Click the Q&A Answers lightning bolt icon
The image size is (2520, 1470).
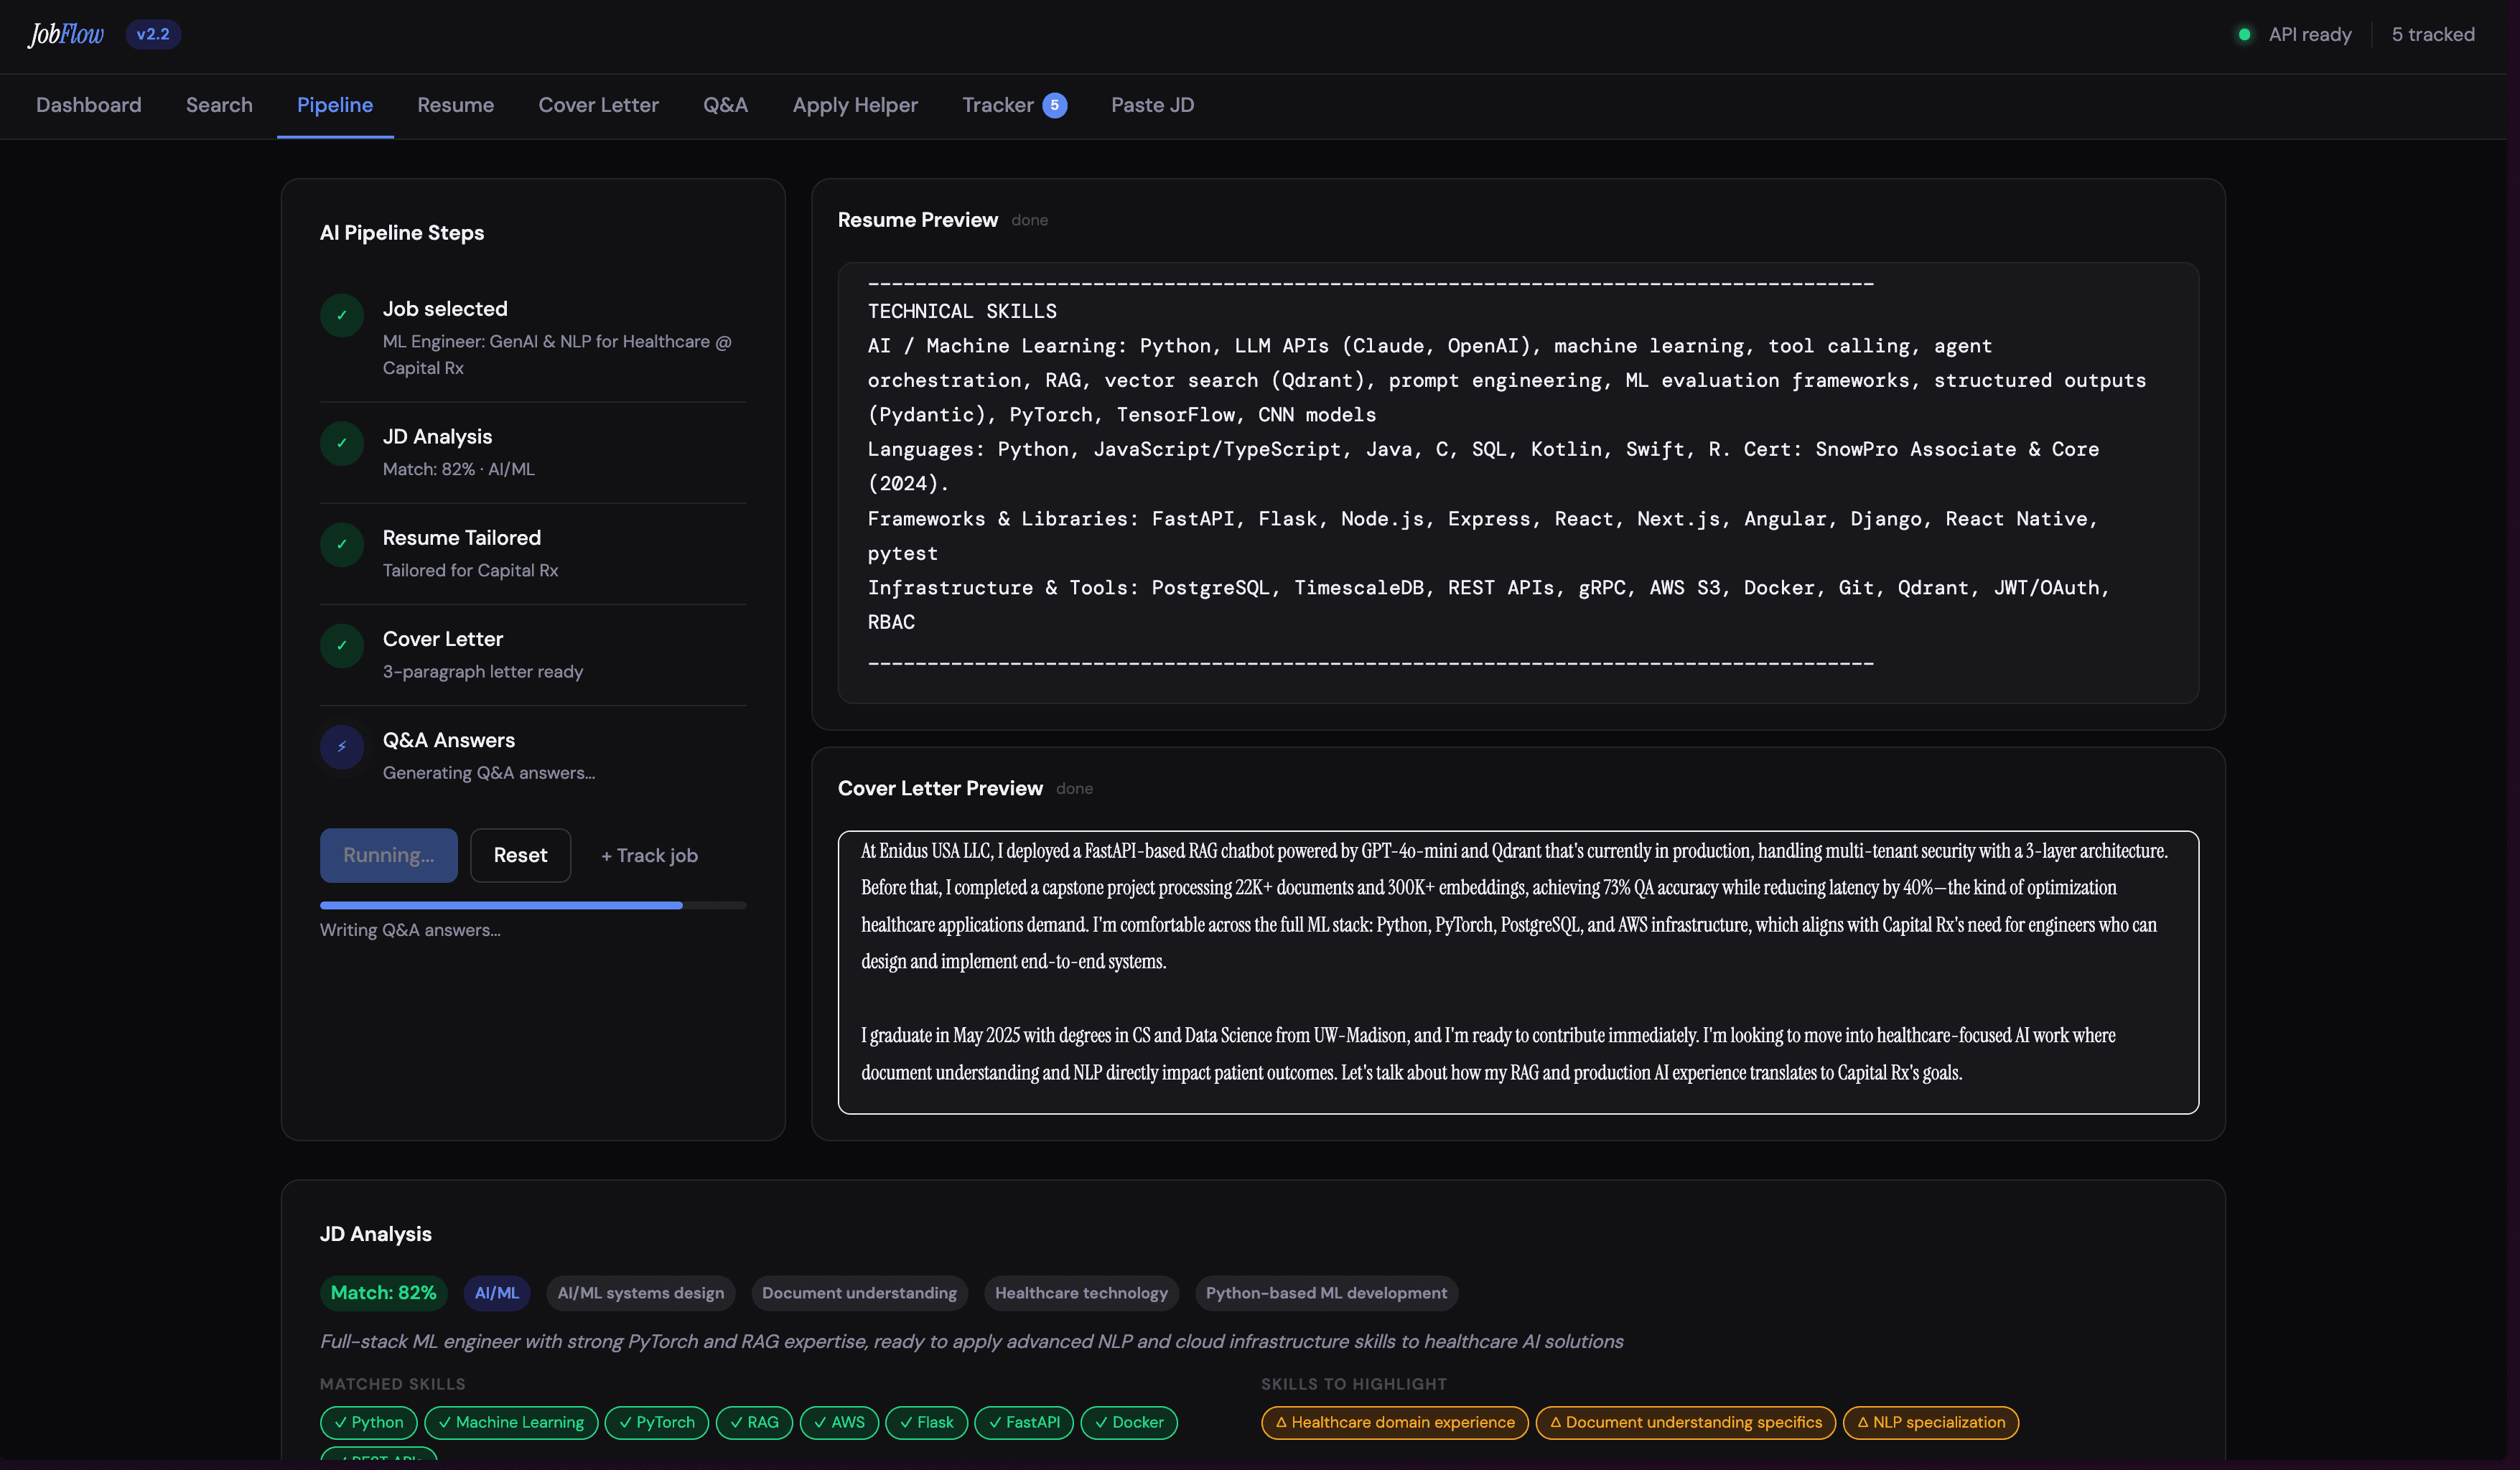(x=342, y=746)
